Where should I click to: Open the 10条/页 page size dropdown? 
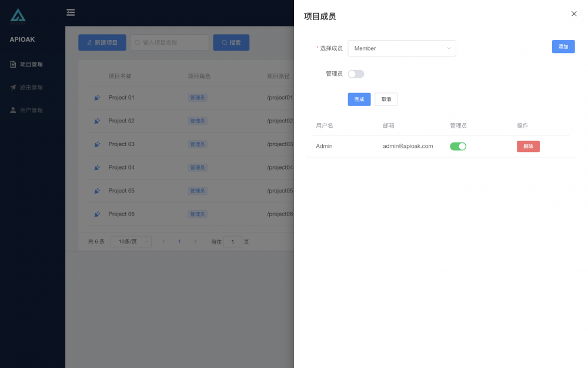pyautogui.click(x=131, y=241)
